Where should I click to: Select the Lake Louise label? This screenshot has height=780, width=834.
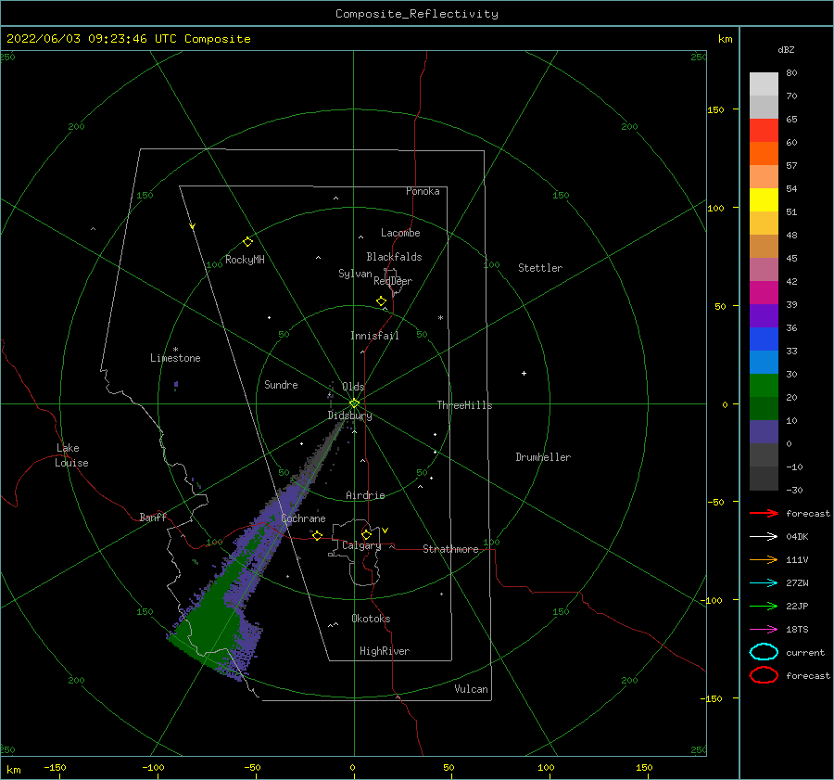point(71,455)
